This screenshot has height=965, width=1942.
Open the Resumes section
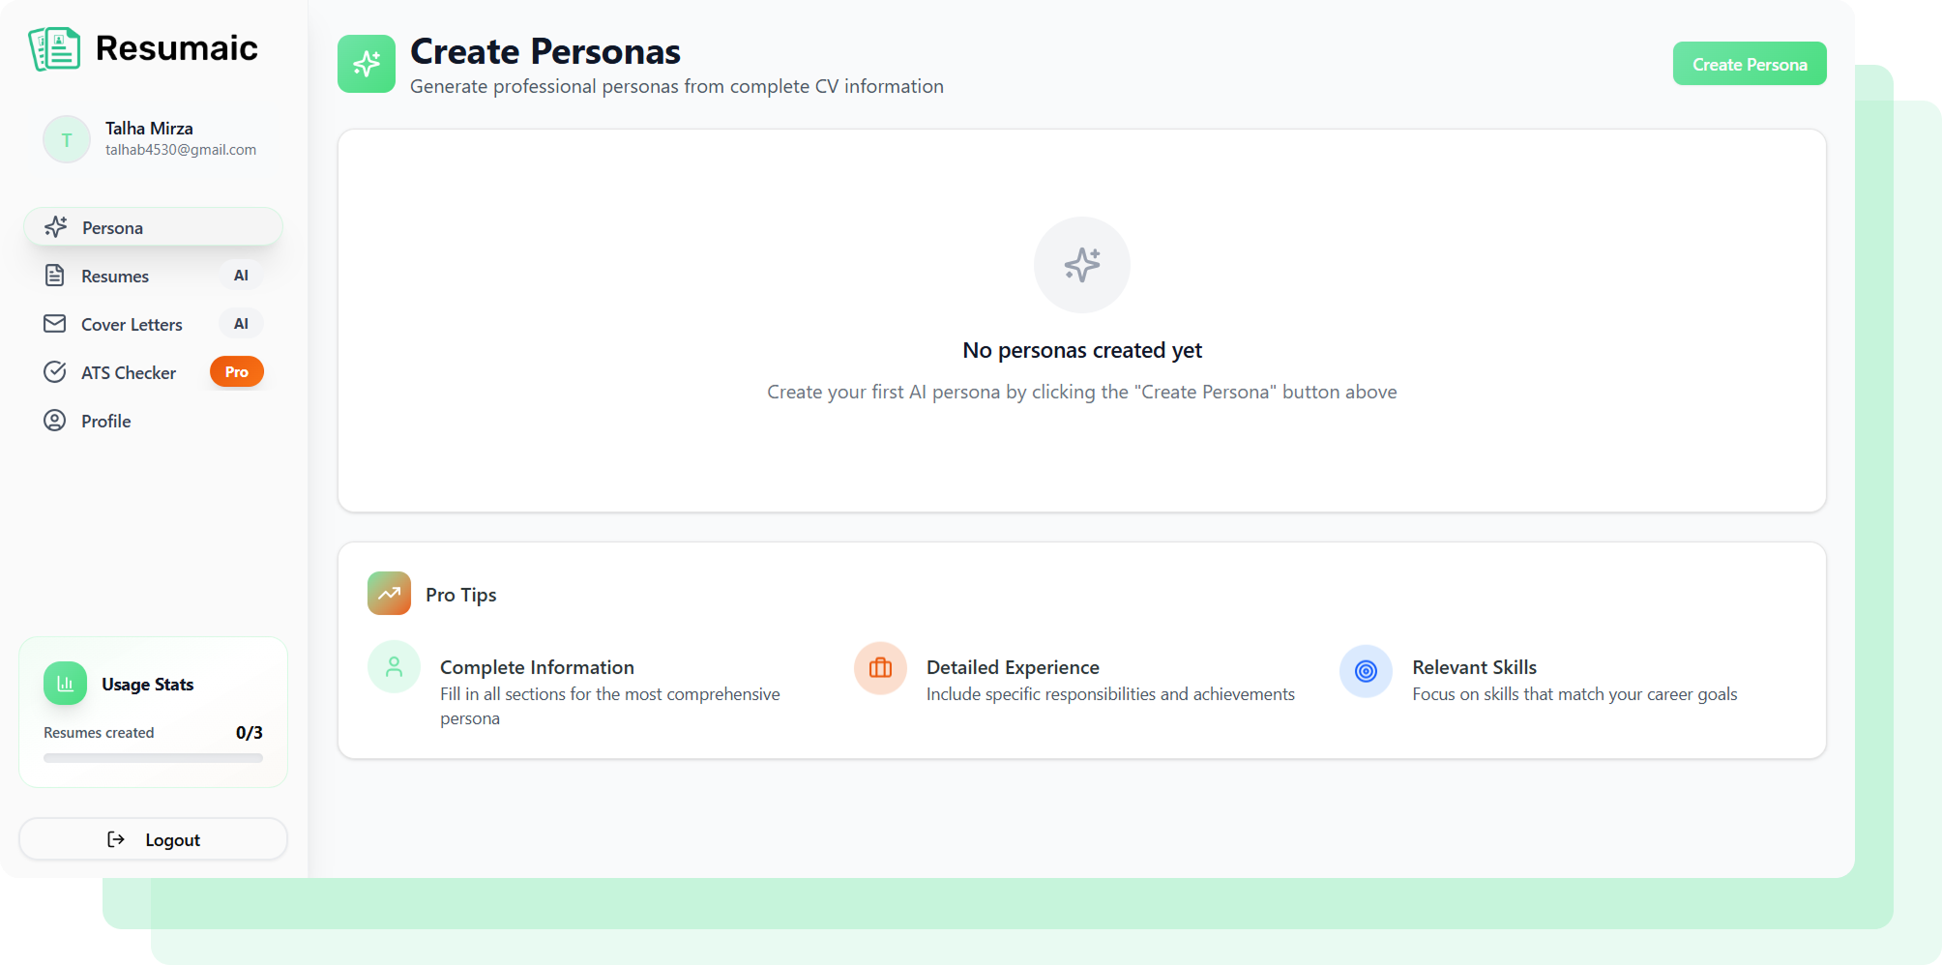pyautogui.click(x=153, y=276)
